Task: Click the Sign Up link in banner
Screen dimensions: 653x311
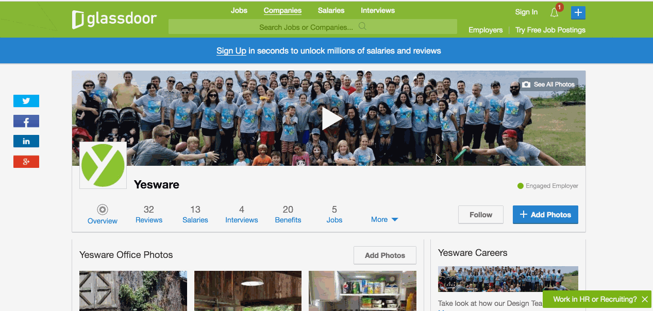Action: pos(231,51)
